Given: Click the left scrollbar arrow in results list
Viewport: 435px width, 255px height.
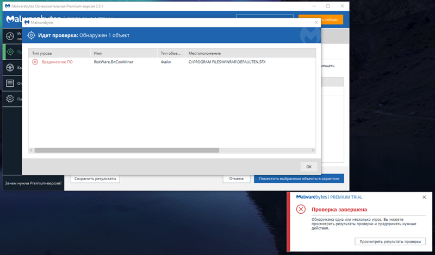Looking at the screenshot, I should tap(32, 150).
